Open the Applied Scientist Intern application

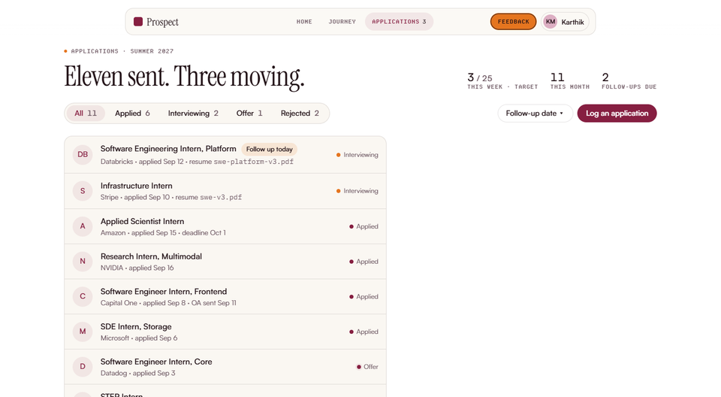(x=225, y=226)
